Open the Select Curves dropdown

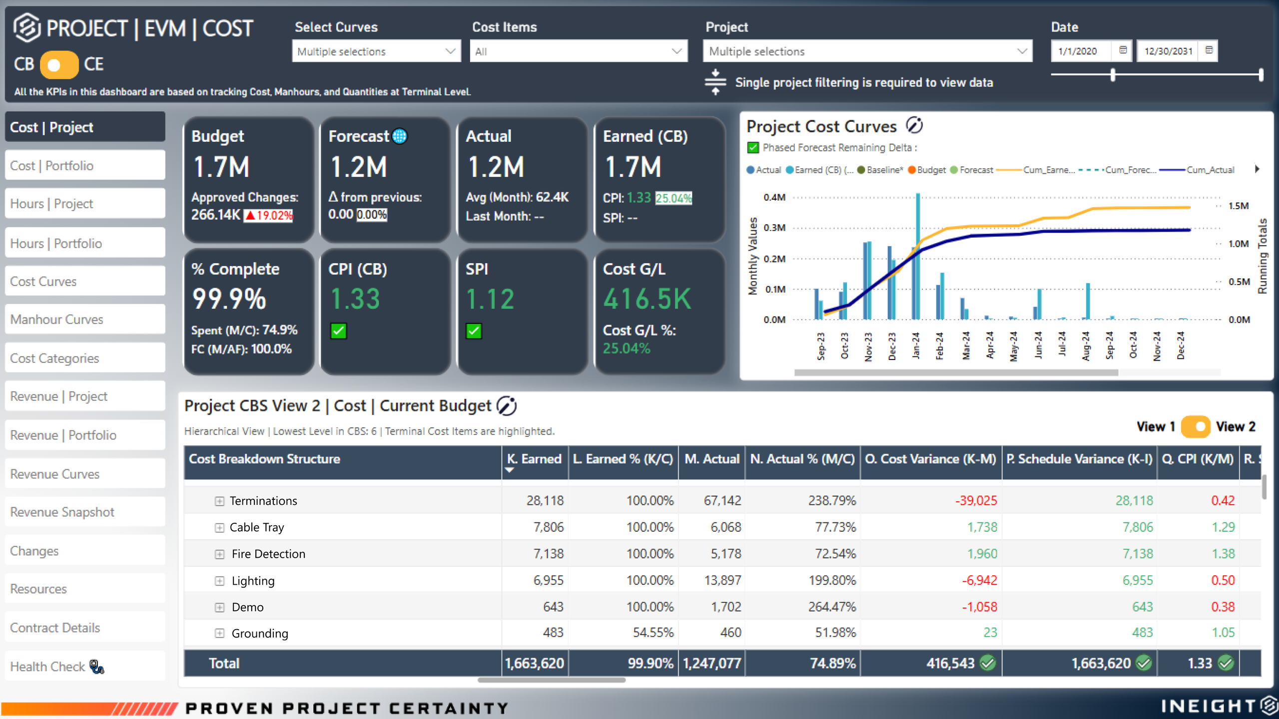[376, 51]
